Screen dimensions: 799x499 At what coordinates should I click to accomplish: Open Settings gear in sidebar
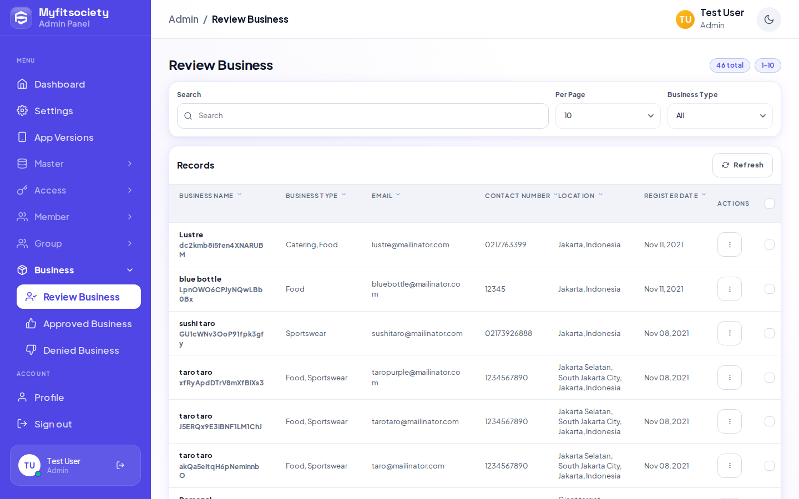(x=22, y=111)
